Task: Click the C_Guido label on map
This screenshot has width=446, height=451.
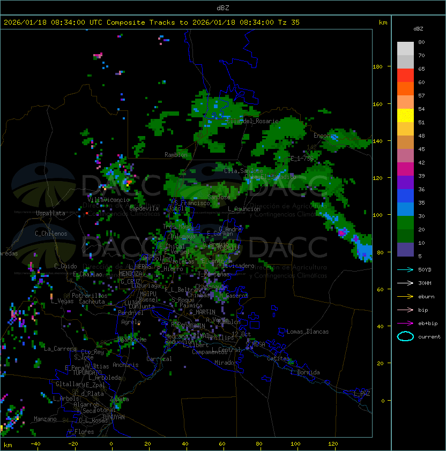Action: point(65,266)
